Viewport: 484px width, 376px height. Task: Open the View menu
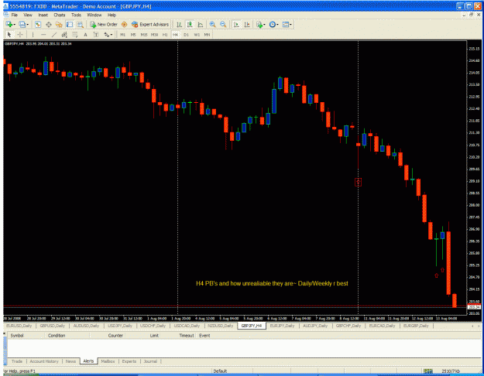pos(28,15)
